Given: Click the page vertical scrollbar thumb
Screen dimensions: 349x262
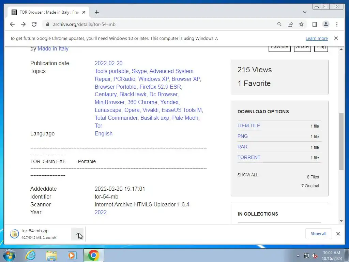Looking at the screenshot, I should coord(341,142).
